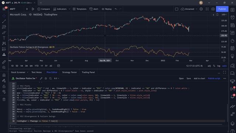Enter fullscreen chart mode
This screenshot has width=236, height=133.
tap(207, 9)
